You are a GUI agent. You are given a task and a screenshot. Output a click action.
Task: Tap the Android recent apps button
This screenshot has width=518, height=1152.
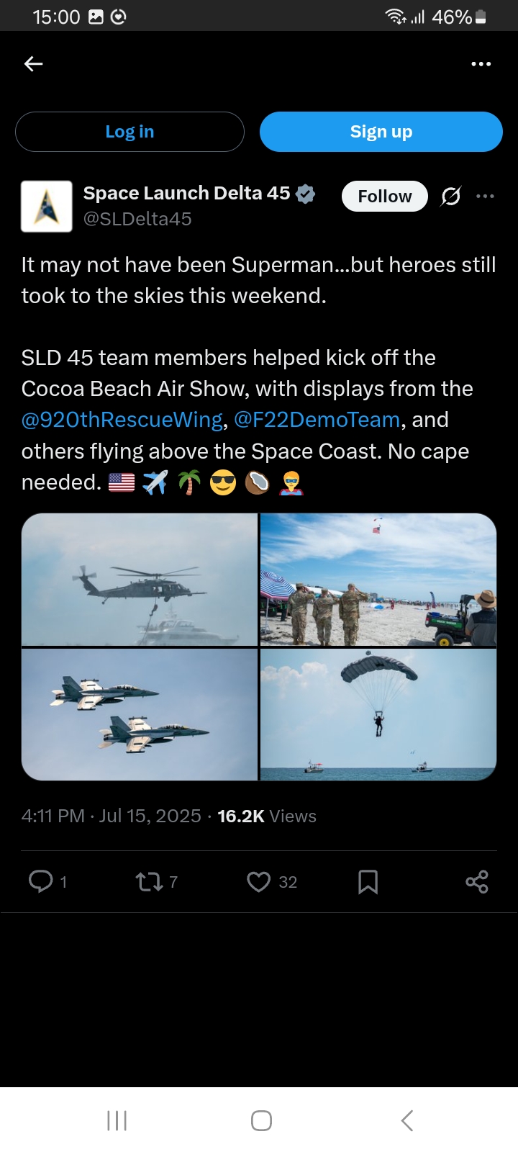pyautogui.click(x=117, y=1120)
